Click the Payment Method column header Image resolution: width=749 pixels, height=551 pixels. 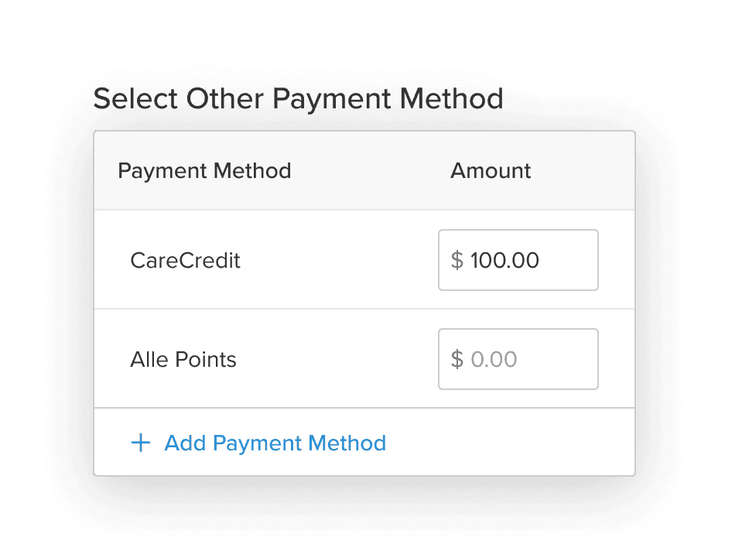[204, 170]
